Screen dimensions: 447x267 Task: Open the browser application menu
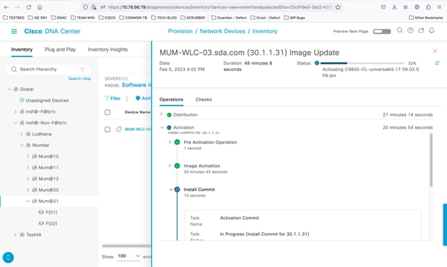pyautogui.click(x=440, y=7)
